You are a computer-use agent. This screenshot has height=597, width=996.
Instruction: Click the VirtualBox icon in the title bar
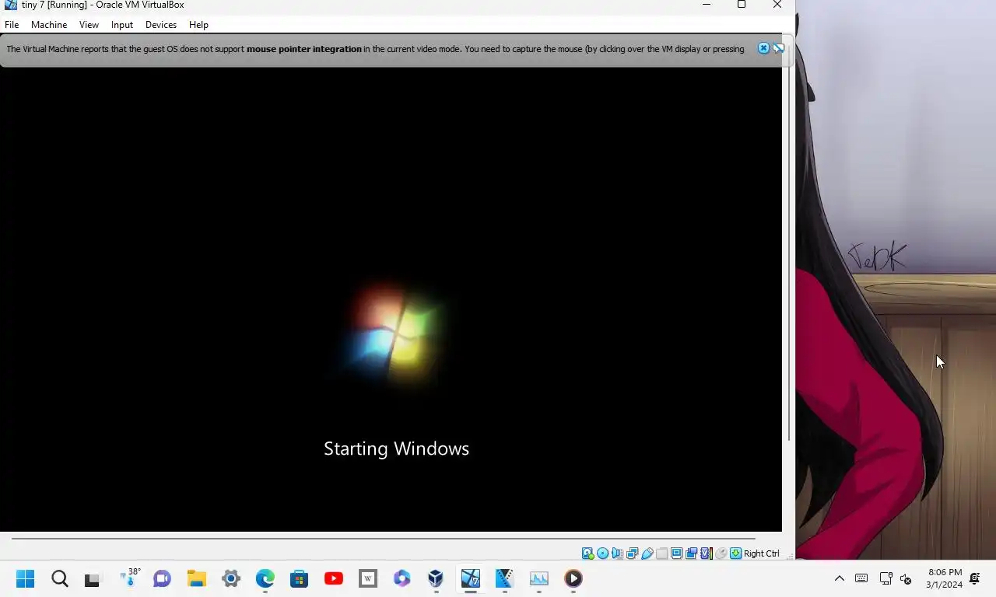point(10,5)
